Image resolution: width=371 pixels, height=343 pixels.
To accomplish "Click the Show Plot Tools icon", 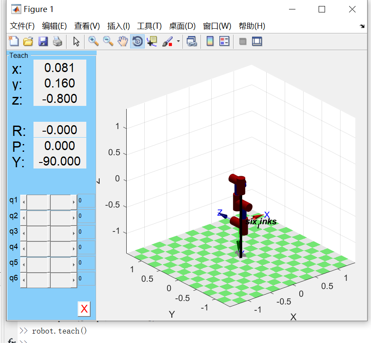I will tap(257, 41).
